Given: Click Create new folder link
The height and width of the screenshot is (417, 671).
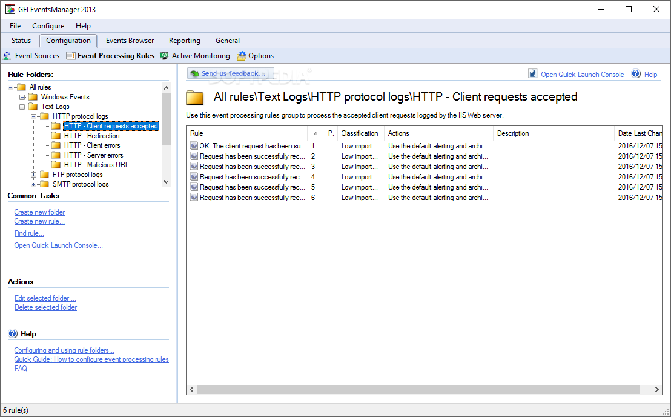Looking at the screenshot, I should pyautogui.click(x=39, y=212).
